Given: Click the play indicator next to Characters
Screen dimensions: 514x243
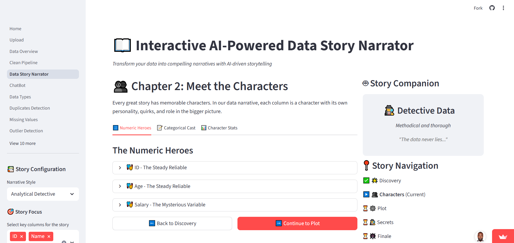Looking at the screenshot, I should point(366,194).
